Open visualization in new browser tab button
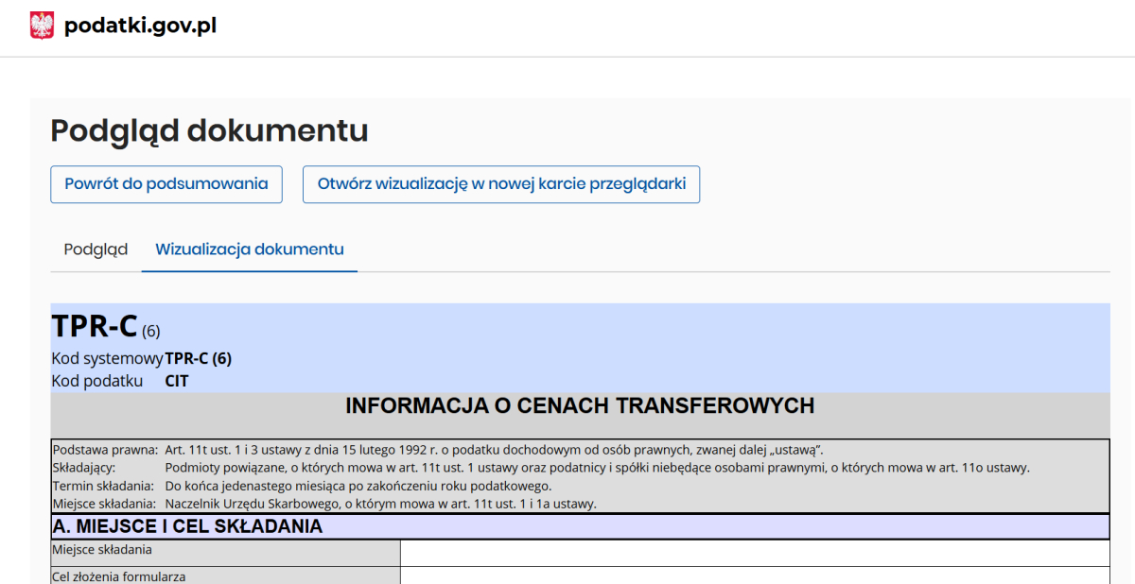 click(501, 184)
